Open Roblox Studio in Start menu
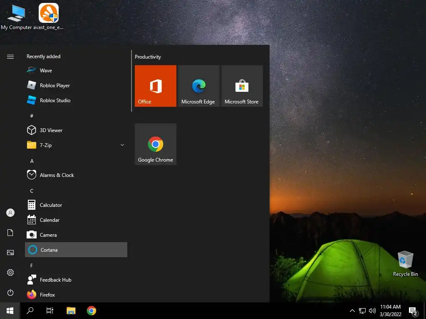Screen dimensions: 426x319 pos(76,101)
